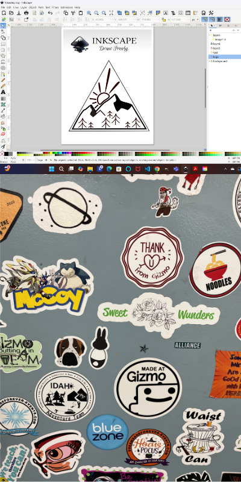
Task: Open the Layers panel tab dropdown arrow
Action: pos(214,25)
